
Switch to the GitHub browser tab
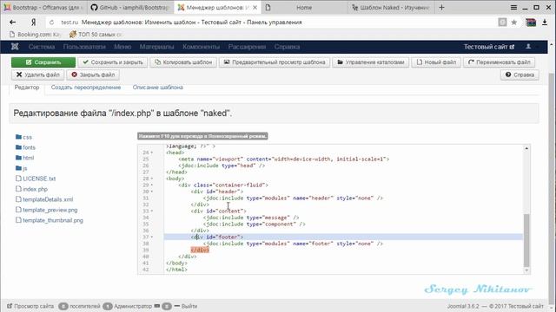[x=130, y=8]
